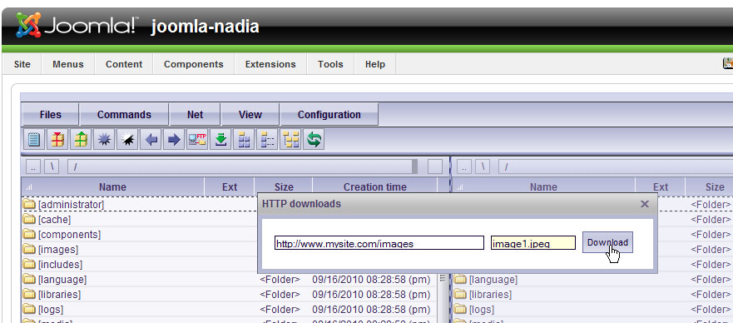Click the '..' parent folder button in right panel

coord(463,166)
